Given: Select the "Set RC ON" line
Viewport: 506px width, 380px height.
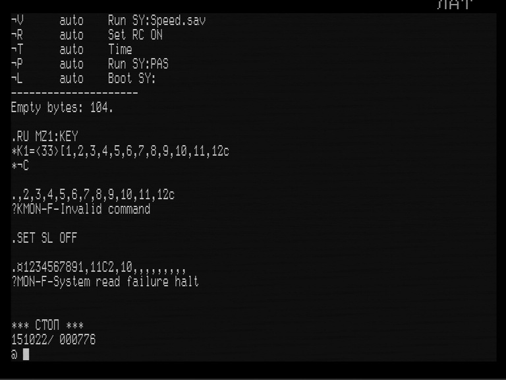Looking at the screenshot, I should coord(135,35).
